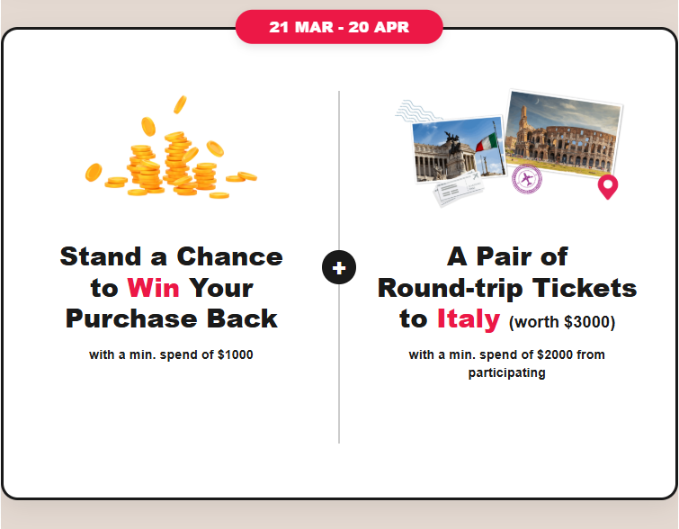
Task: Click the red "Italy" word
Action: coord(468,318)
